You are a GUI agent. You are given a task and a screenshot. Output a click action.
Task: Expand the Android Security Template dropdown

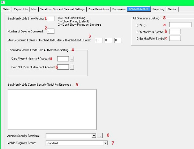(94, 136)
